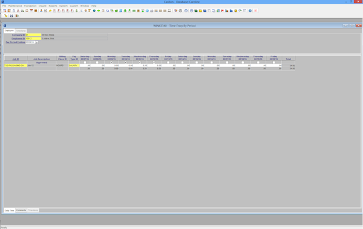Uncheck the Monday 02/09 Approved checkbox
Image resolution: width=363 pixels, height=229 pixels.
pyautogui.click(x=111, y=62)
